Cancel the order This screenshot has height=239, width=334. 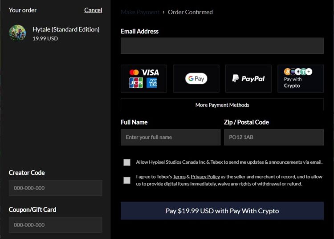(x=93, y=10)
